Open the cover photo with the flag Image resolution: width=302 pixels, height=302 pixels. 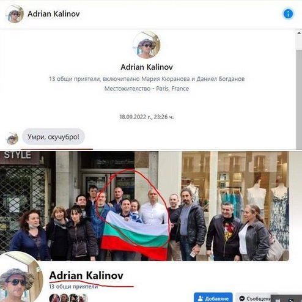point(144,206)
